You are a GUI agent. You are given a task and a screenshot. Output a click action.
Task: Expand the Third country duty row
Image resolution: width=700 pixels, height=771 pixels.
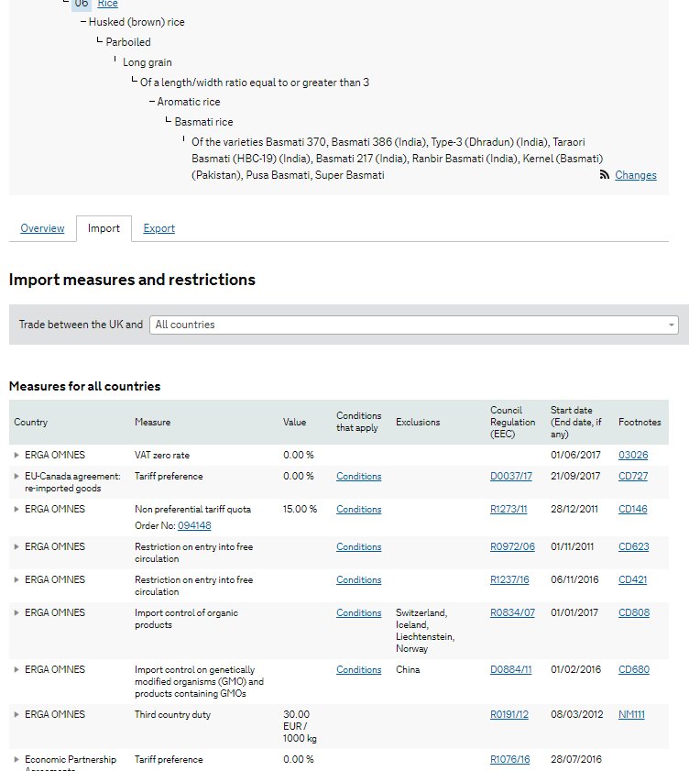[16, 714]
